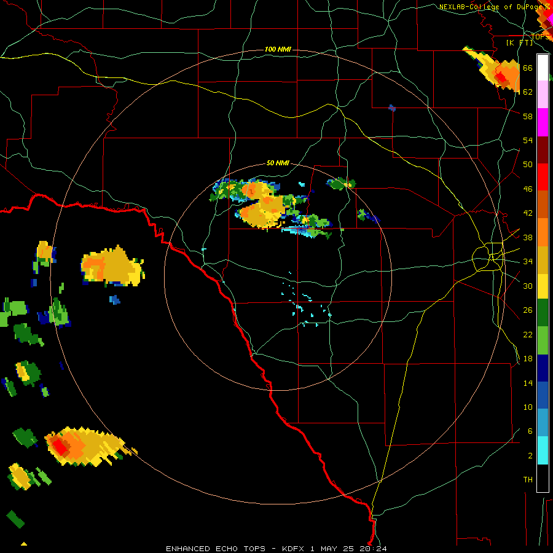
Task: Select the "TH" threshold label
Action: [528, 480]
